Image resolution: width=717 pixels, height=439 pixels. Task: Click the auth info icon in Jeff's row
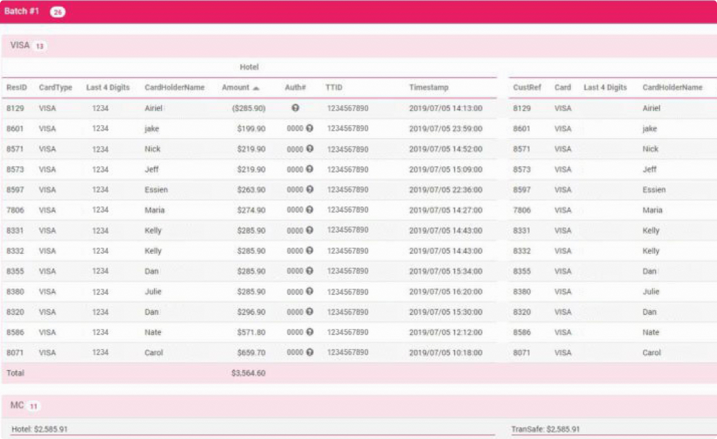(x=309, y=169)
